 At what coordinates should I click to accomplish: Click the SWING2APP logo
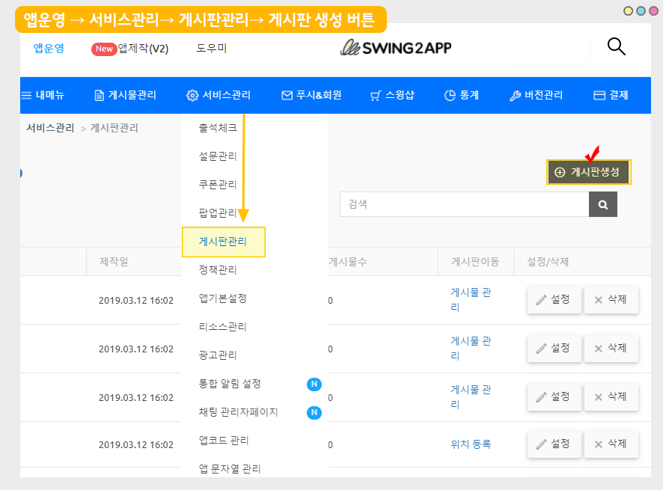click(x=396, y=48)
